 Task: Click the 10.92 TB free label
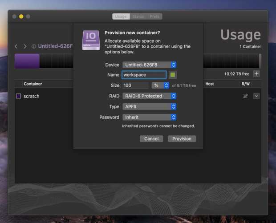click(237, 74)
